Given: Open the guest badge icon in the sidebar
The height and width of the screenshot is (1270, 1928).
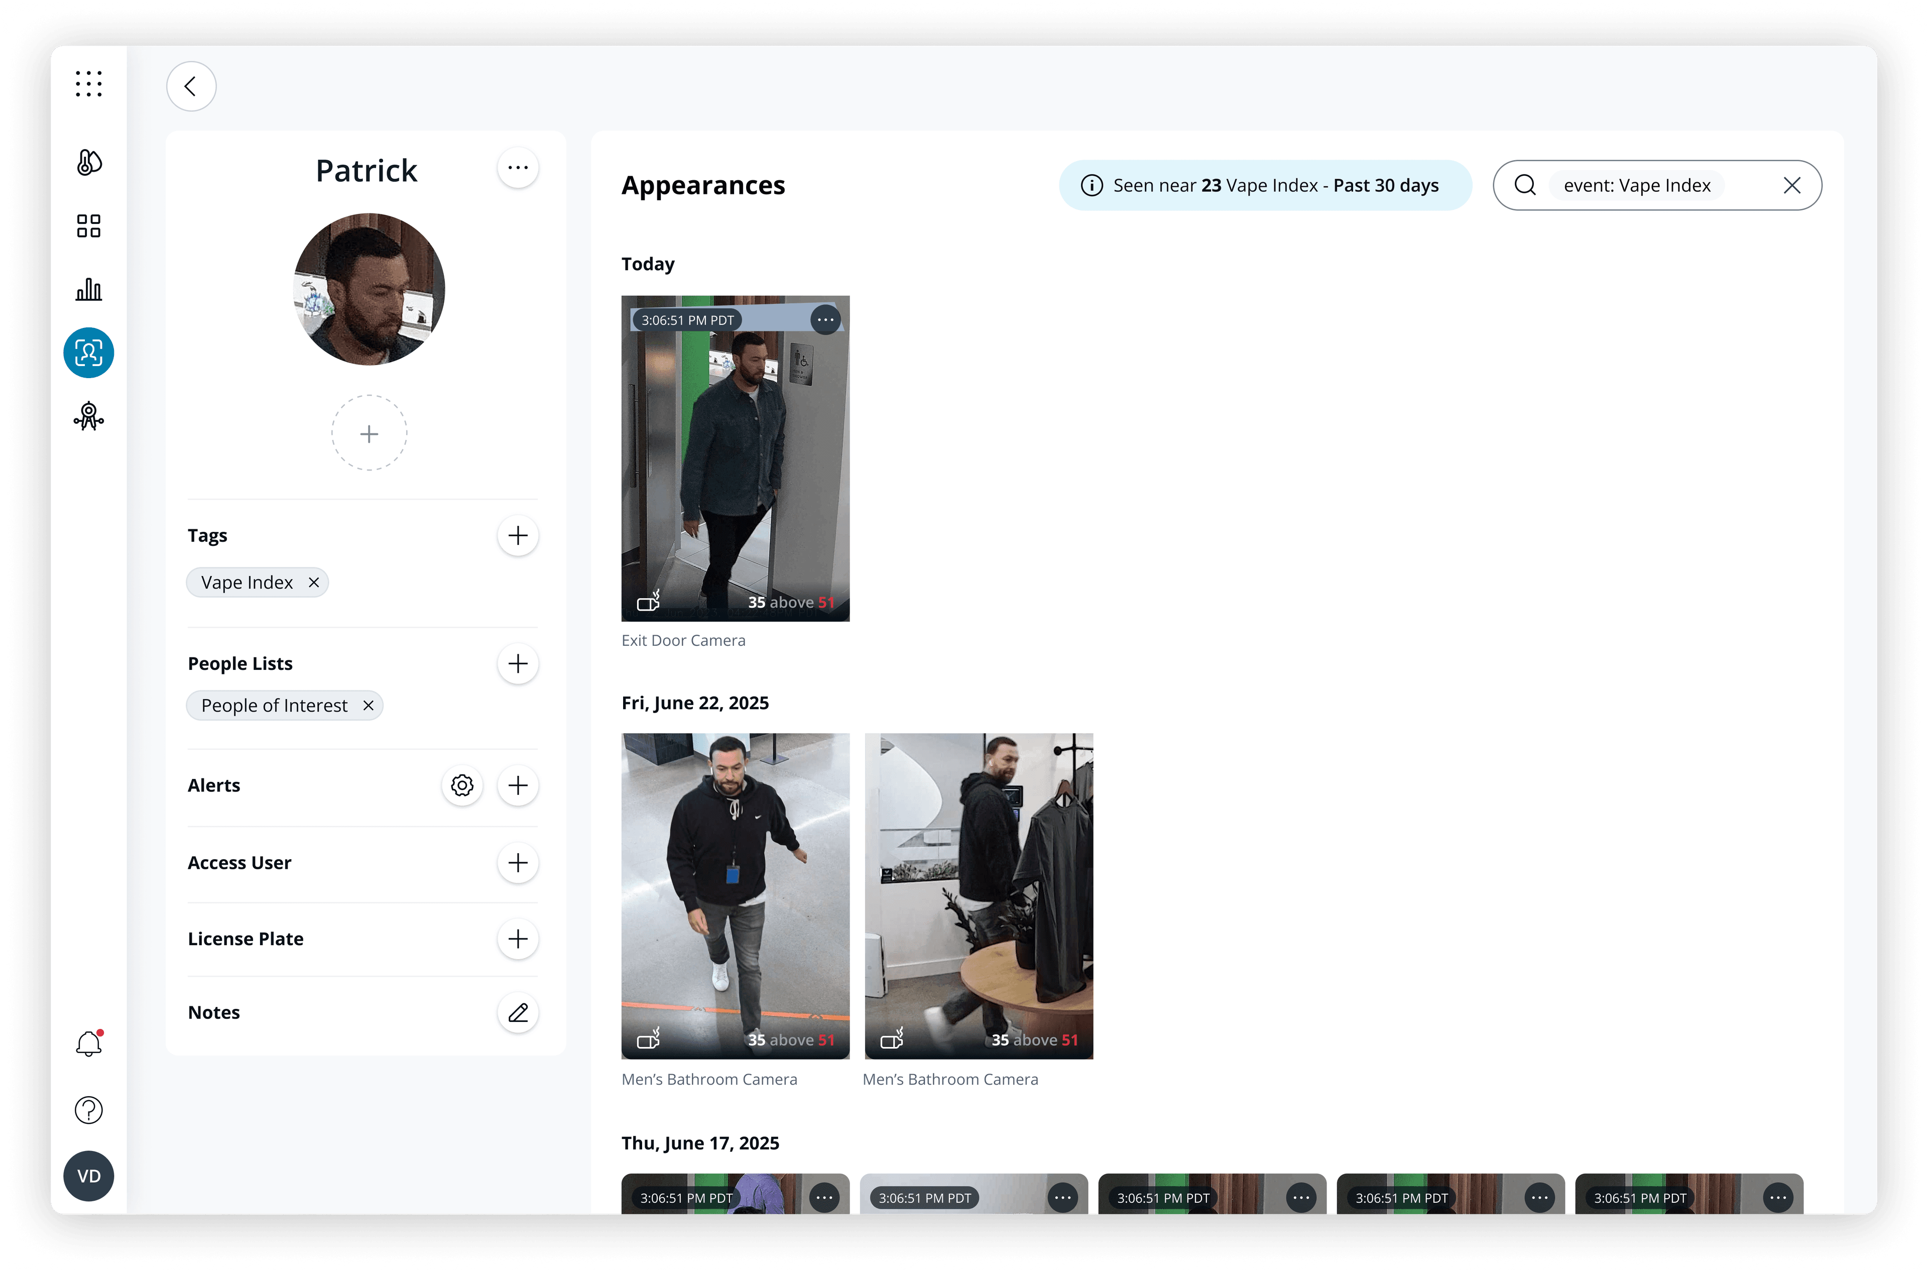Looking at the screenshot, I should (x=88, y=417).
